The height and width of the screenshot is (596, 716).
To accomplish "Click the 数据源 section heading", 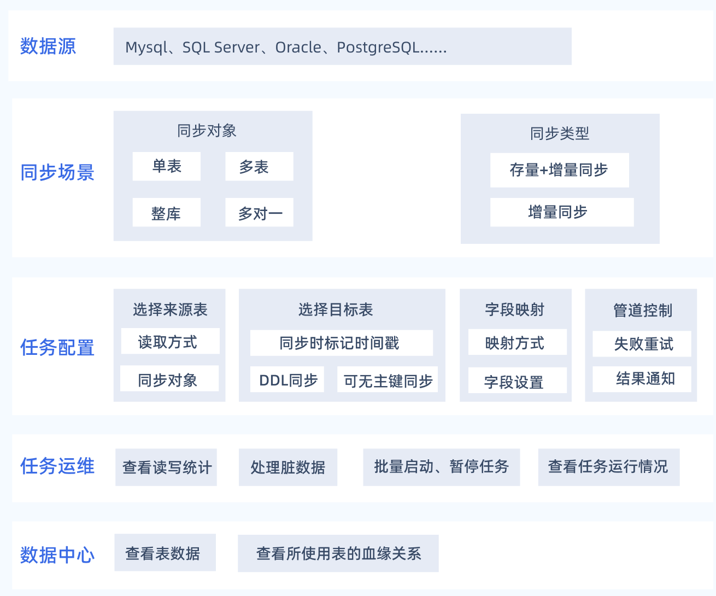I will point(48,46).
